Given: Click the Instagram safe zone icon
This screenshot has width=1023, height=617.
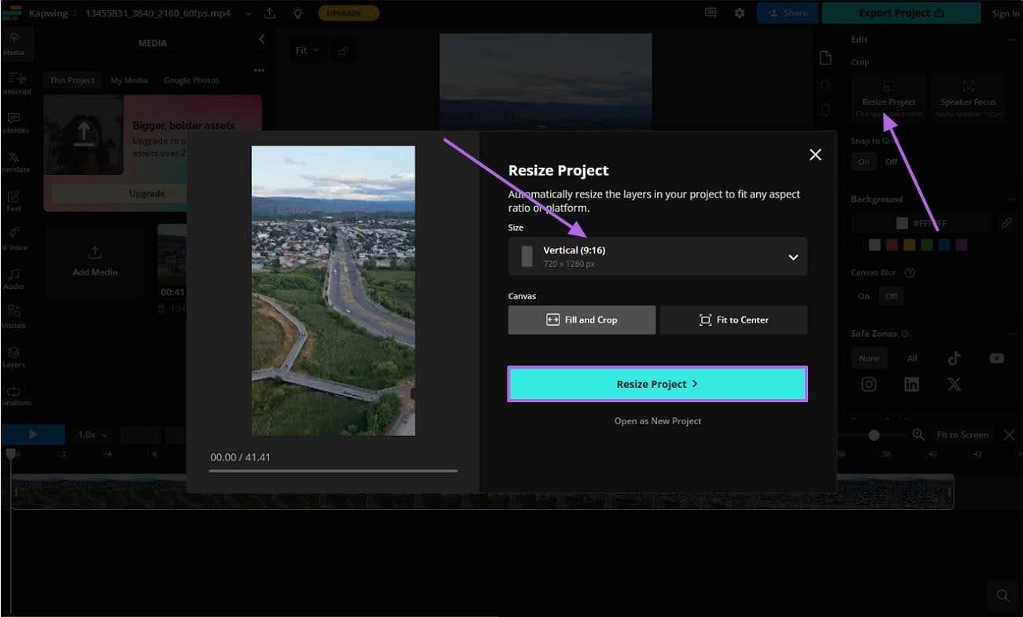Looking at the screenshot, I should point(869,384).
